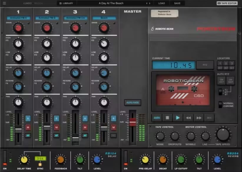Mute channel 4 with the M button
The width and height of the screenshot is (242, 172).
pyautogui.click(x=114, y=127)
